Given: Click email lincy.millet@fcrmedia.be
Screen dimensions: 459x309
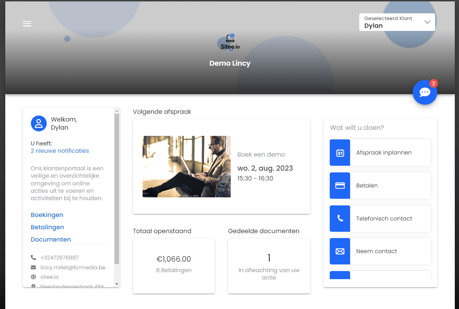Looking at the screenshot, I should [73, 268].
